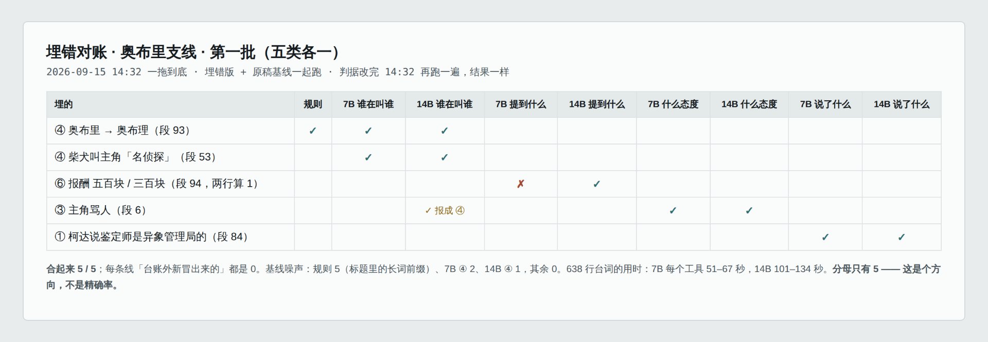This screenshot has height=342, width=988.
Task: Select row ⑥ 报酬 五百块 / 三百块
Action: coord(494,184)
